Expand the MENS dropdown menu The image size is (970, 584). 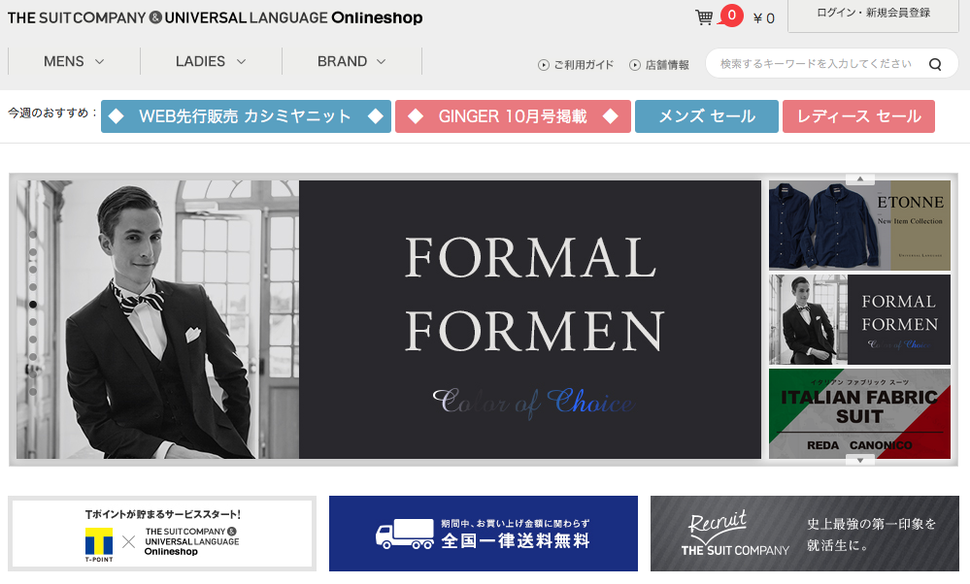coord(74,61)
